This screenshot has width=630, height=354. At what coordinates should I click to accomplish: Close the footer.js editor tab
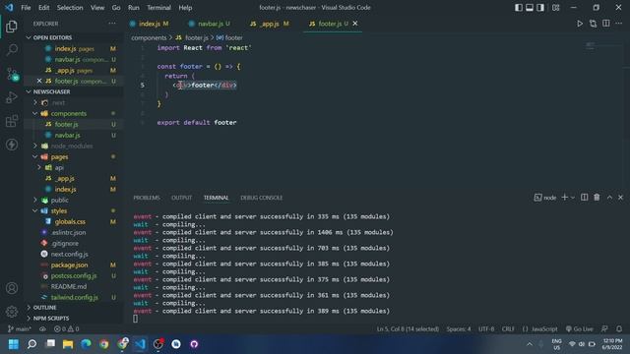[355, 24]
